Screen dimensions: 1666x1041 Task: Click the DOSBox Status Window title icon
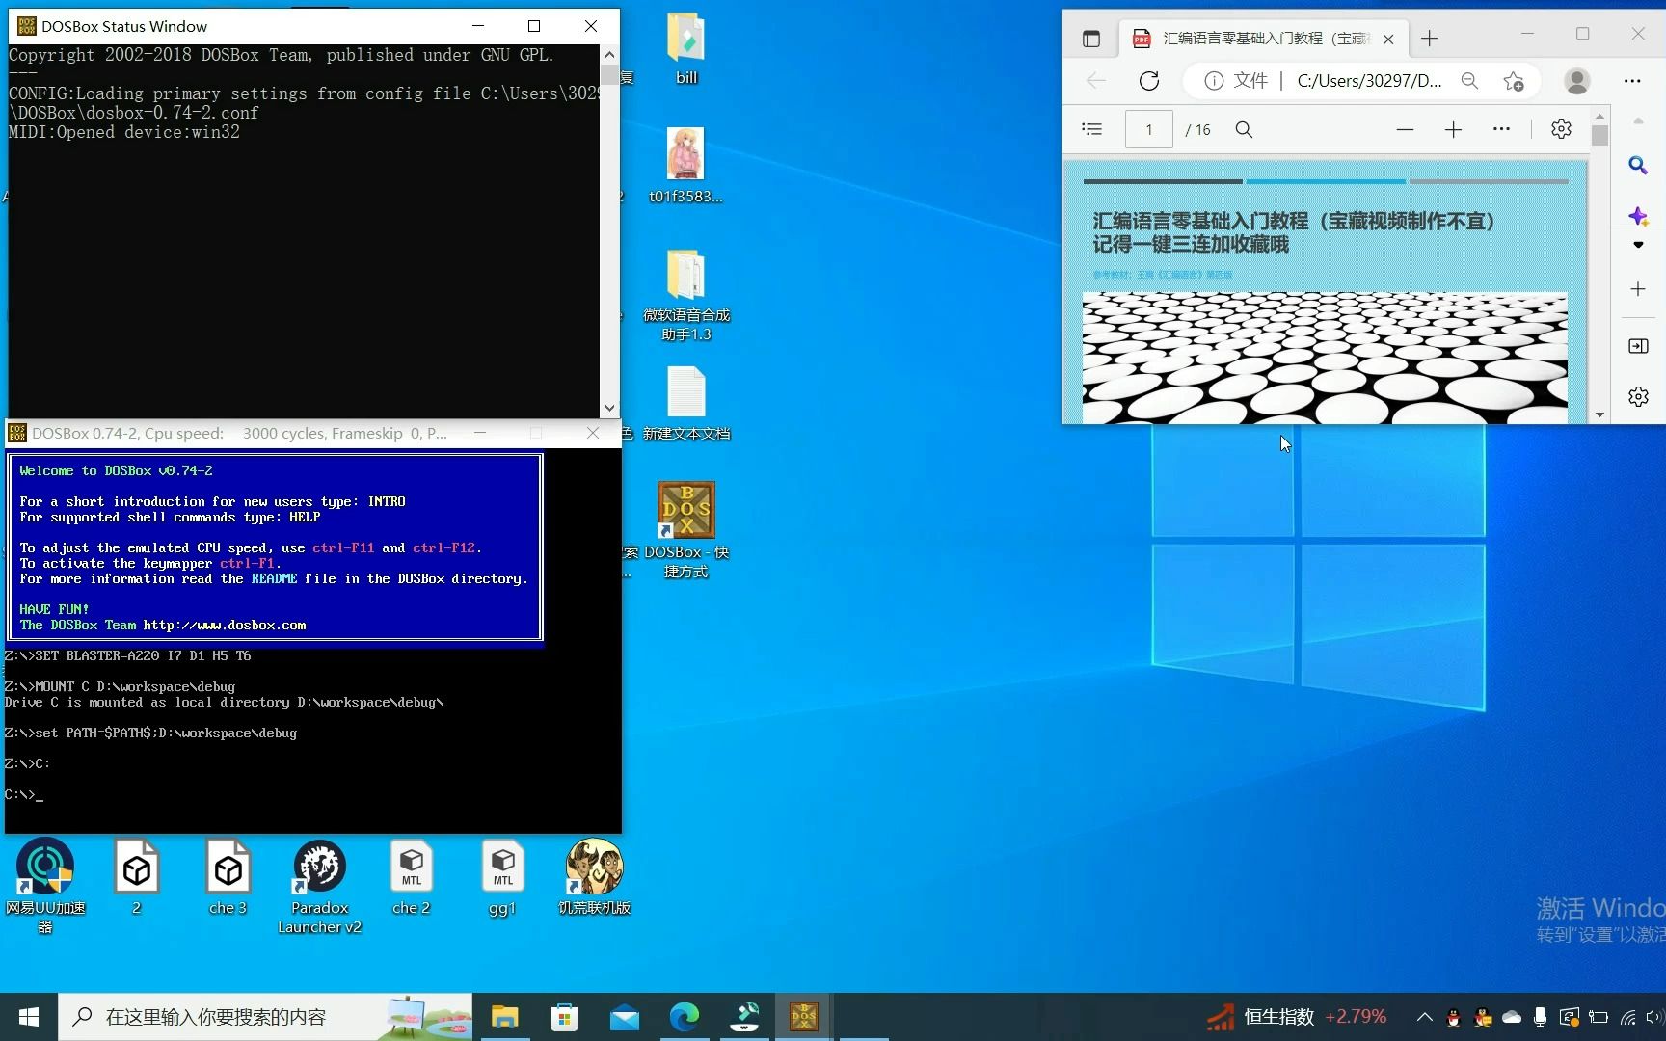(x=26, y=26)
